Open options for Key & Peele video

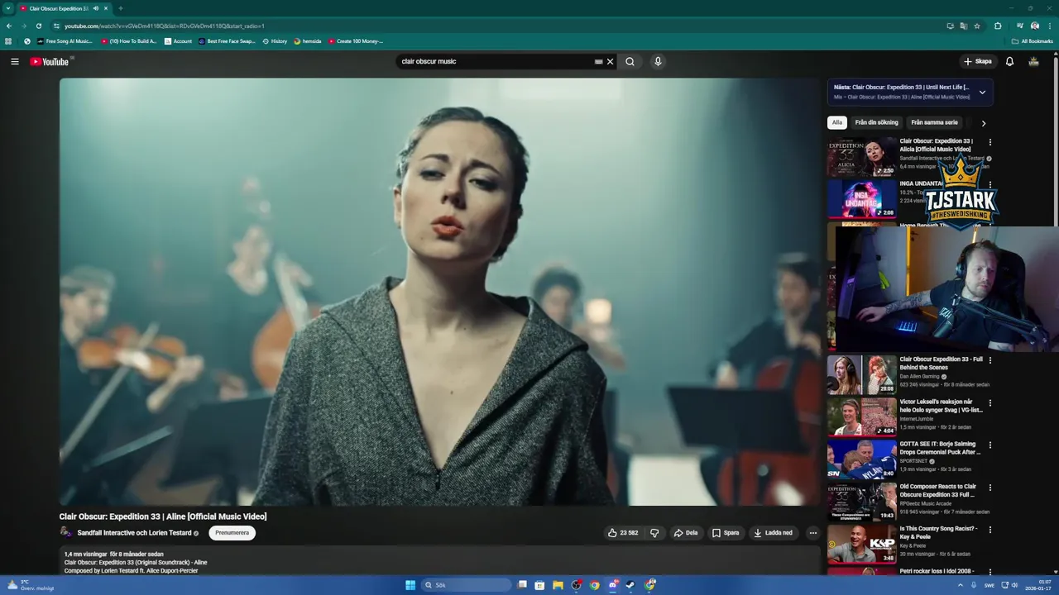(990, 530)
